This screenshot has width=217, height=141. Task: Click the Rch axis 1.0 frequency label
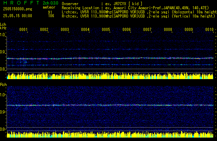coord(3,95)
